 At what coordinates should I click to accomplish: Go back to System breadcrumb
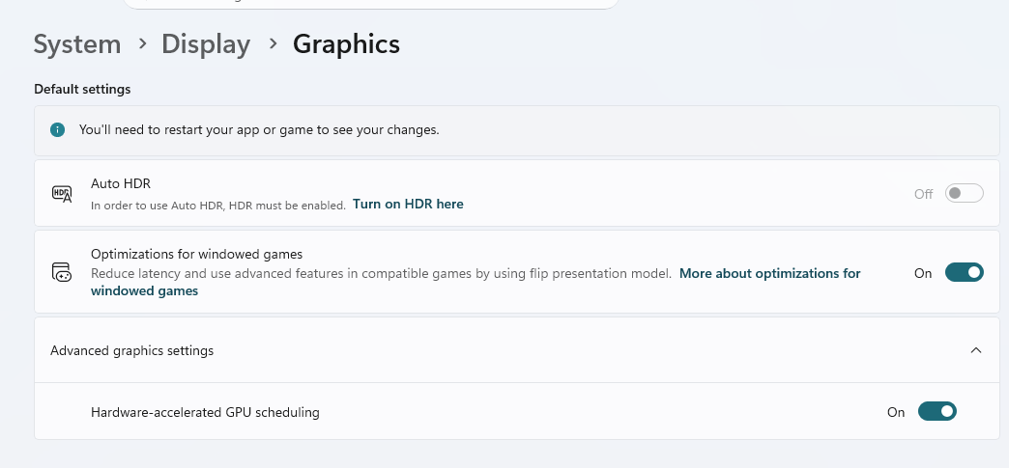[77, 44]
